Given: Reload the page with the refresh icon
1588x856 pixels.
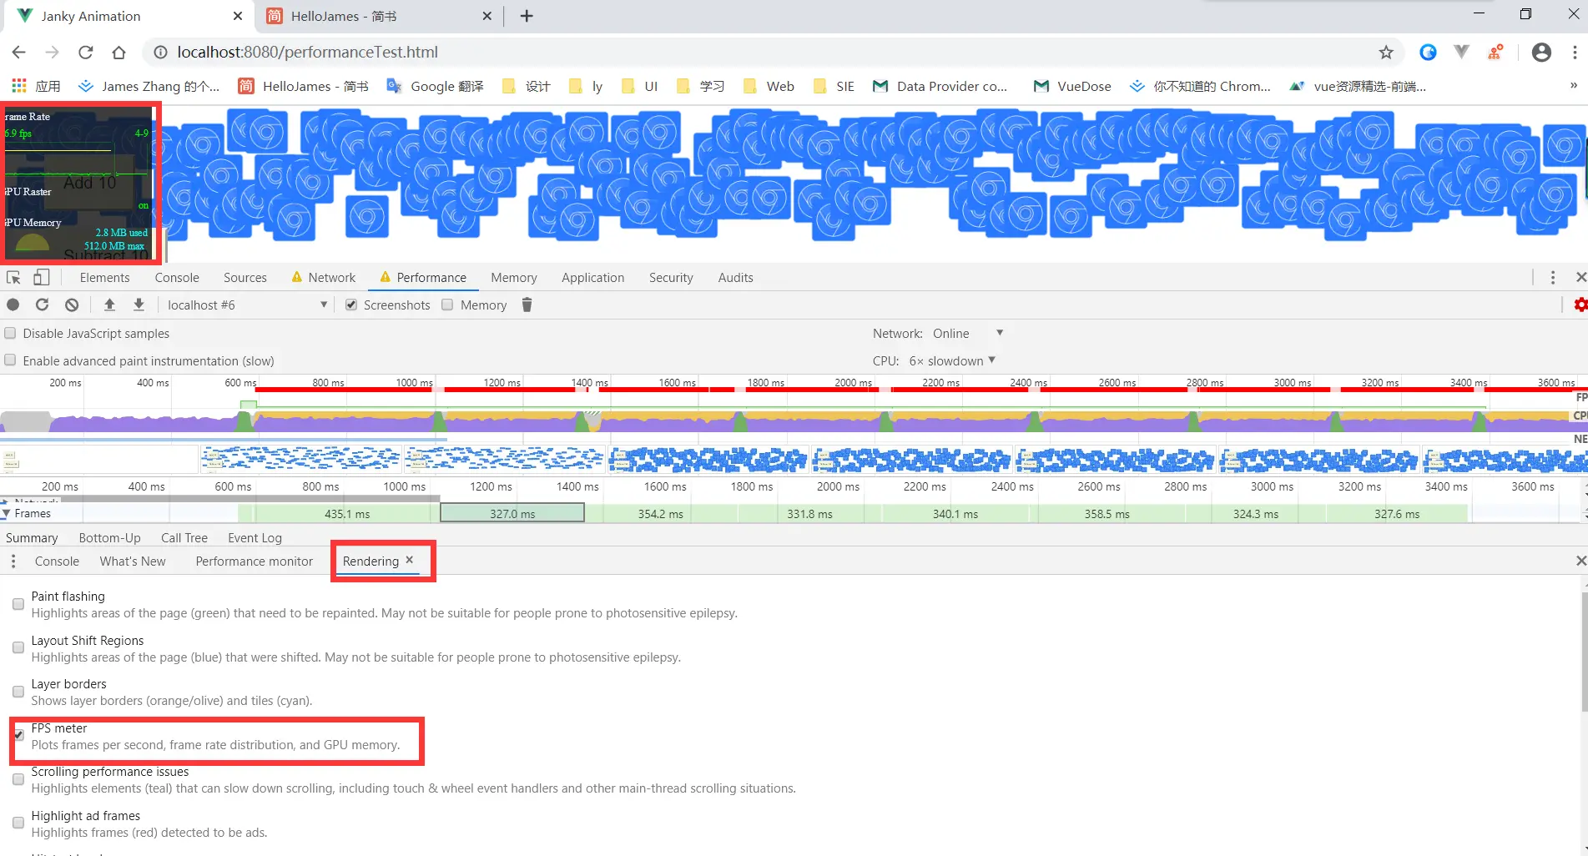Looking at the screenshot, I should coord(85,52).
